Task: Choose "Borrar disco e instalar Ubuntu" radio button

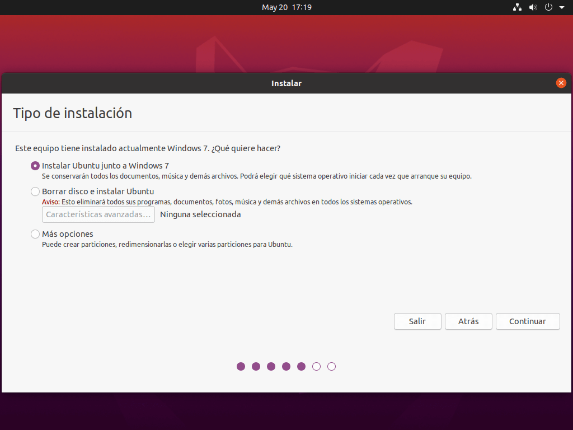Action: [x=36, y=191]
